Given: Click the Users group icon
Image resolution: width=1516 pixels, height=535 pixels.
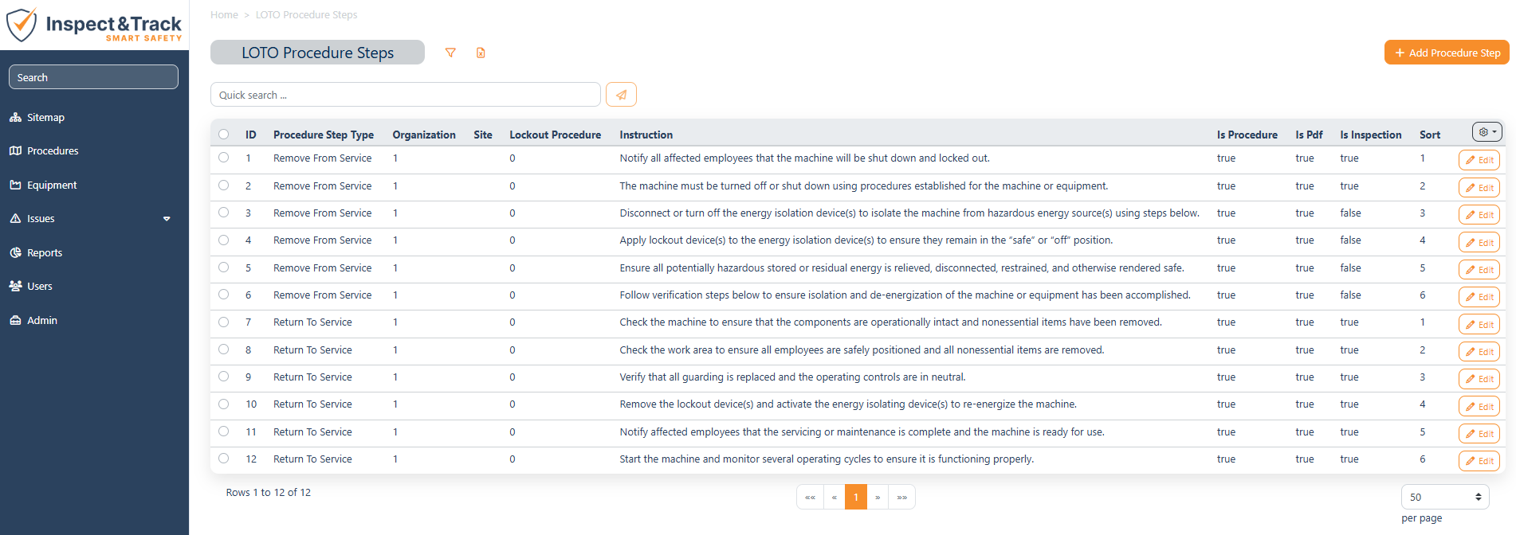Looking at the screenshot, I should tap(15, 286).
